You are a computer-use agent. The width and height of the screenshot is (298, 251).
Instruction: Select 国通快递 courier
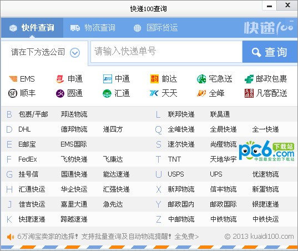pos(74,174)
